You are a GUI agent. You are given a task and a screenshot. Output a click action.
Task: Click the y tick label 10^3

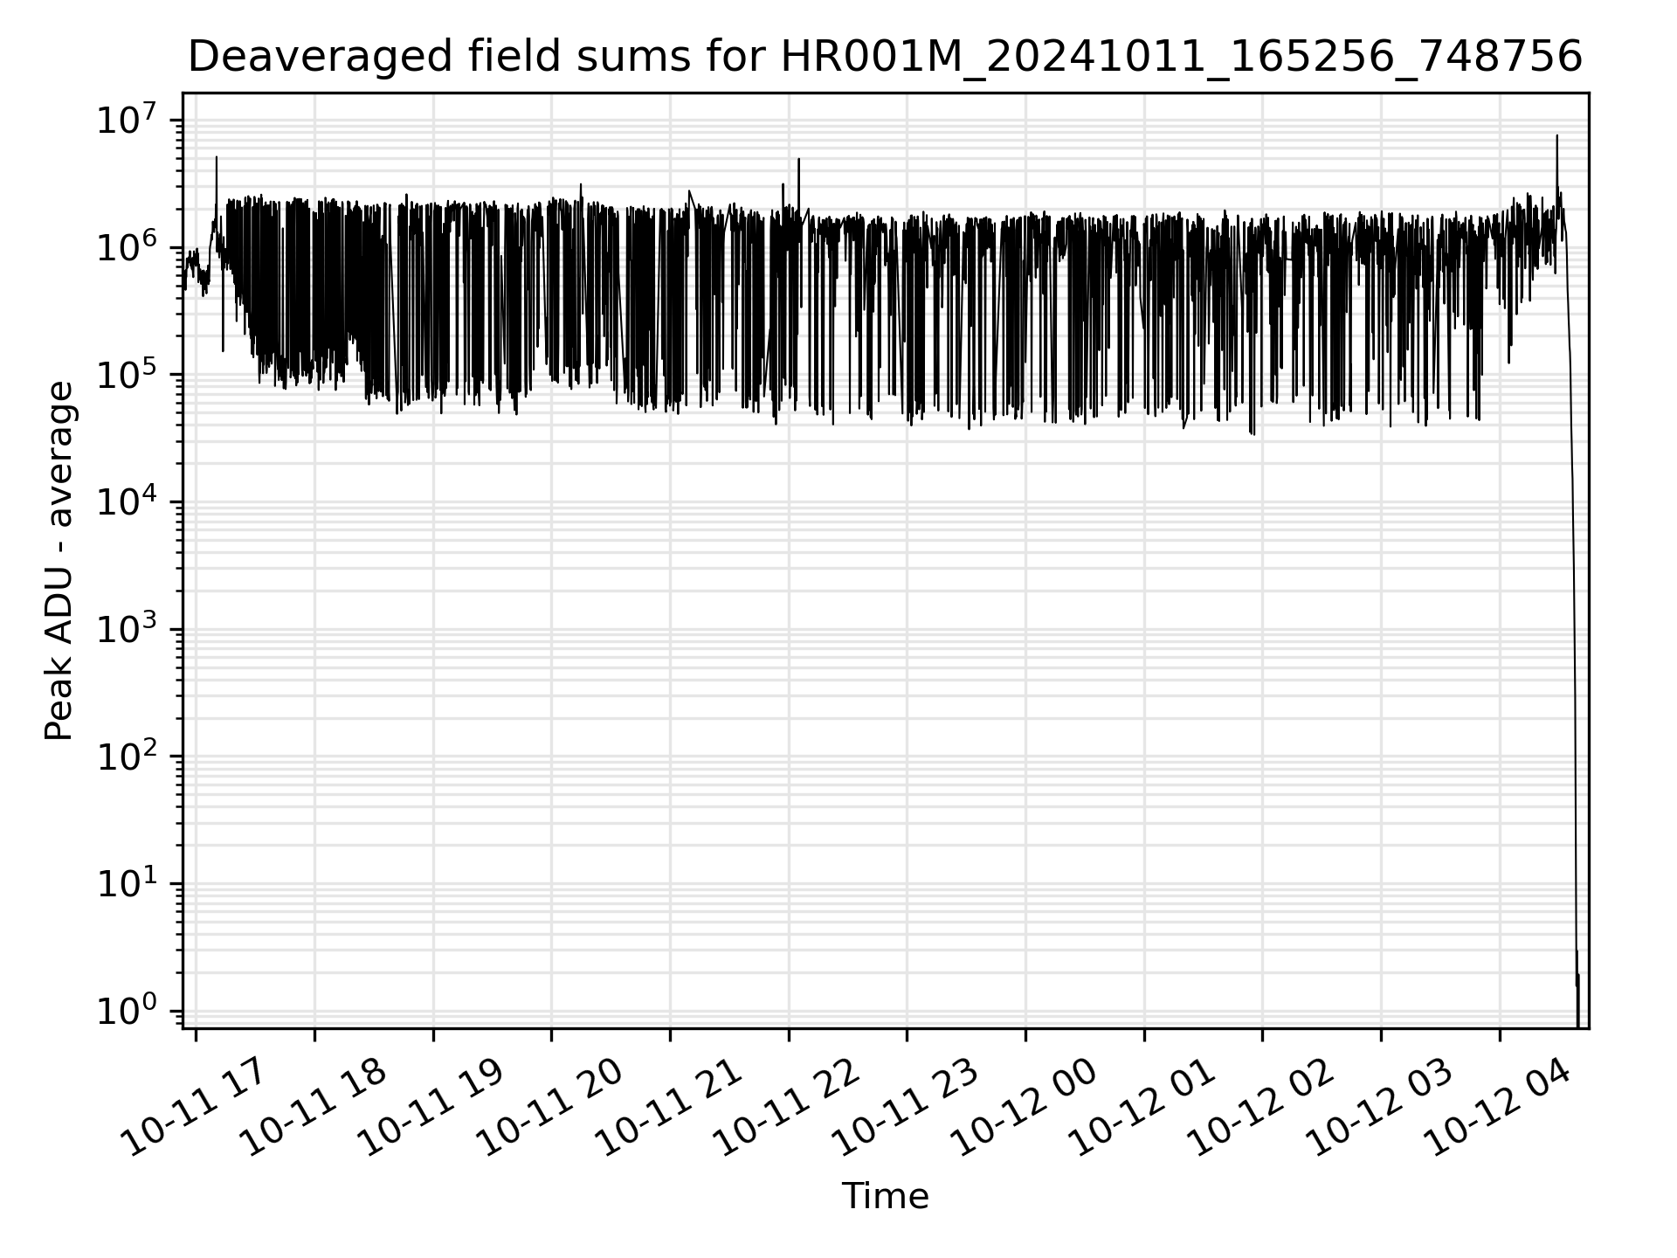click(127, 629)
